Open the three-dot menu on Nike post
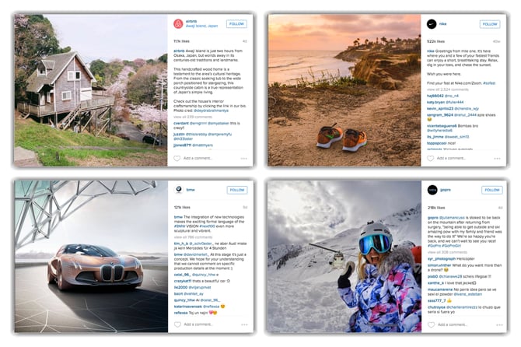This screenshot has width=521, height=347. [497, 159]
